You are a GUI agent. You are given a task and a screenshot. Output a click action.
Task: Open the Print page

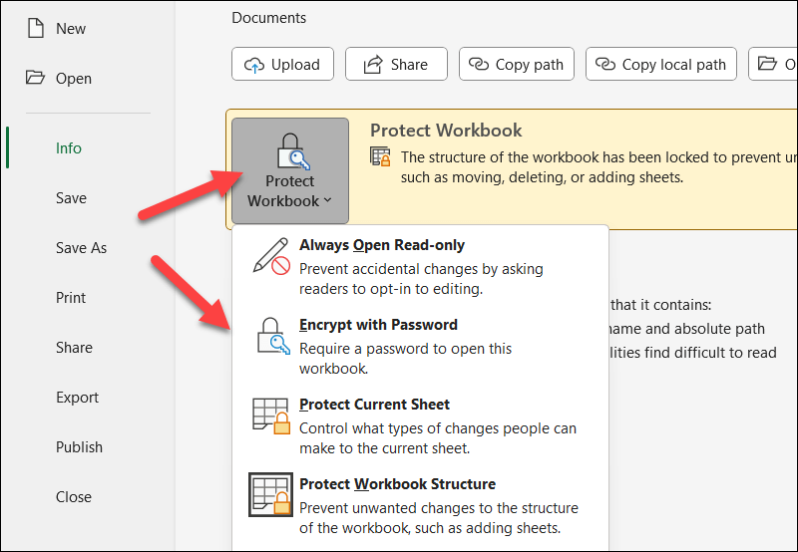coord(71,298)
